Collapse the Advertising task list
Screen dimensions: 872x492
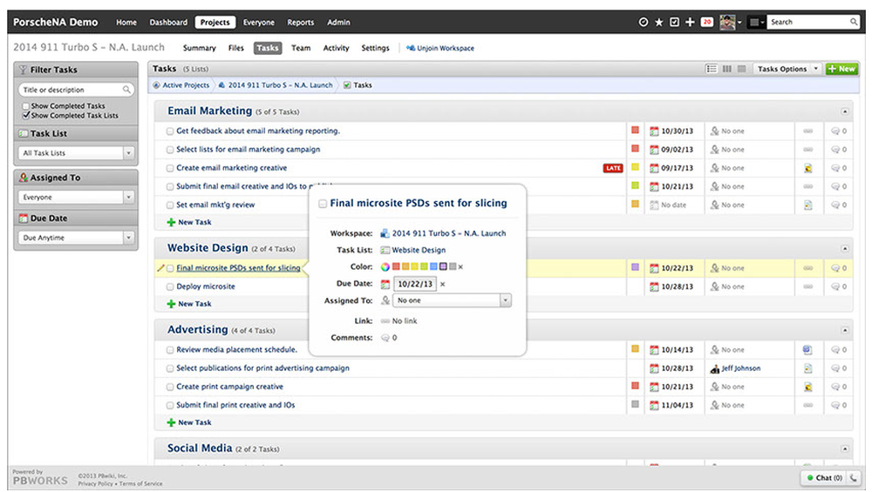pos(844,330)
